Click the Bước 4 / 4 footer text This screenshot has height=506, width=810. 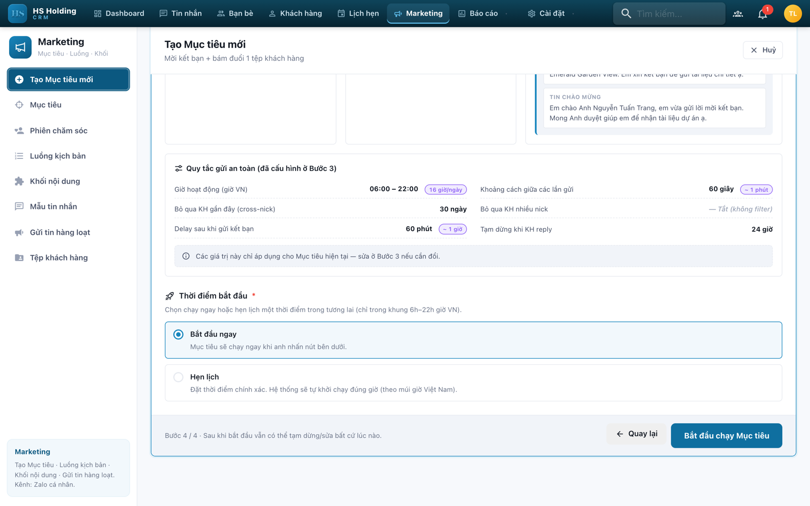click(x=273, y=436)
